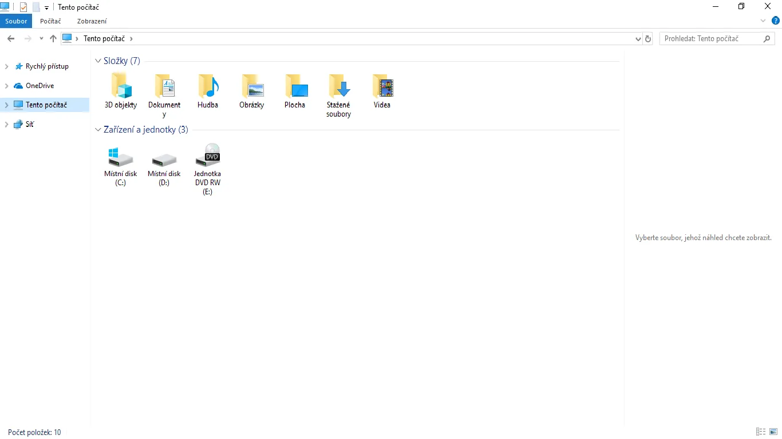Select Tento počítač in navigation pane
Image resolution: width=782 pixels, height=439 pixels.
46,105
